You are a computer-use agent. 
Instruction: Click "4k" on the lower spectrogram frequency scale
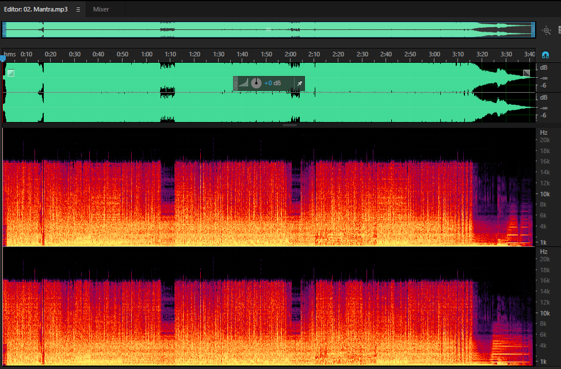tap(543, 345)
